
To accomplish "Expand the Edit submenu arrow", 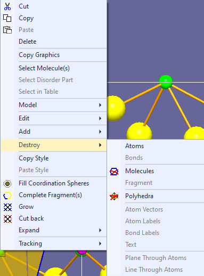I will [100, 118].
